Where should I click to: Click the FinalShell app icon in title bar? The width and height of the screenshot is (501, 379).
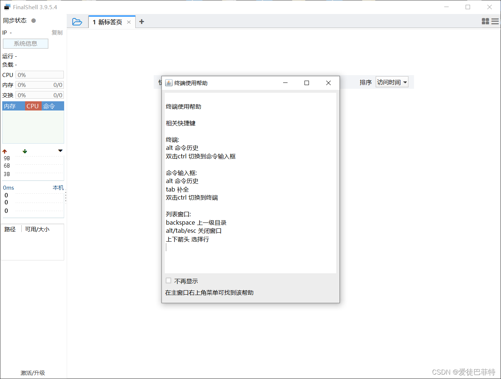[7, 7]
